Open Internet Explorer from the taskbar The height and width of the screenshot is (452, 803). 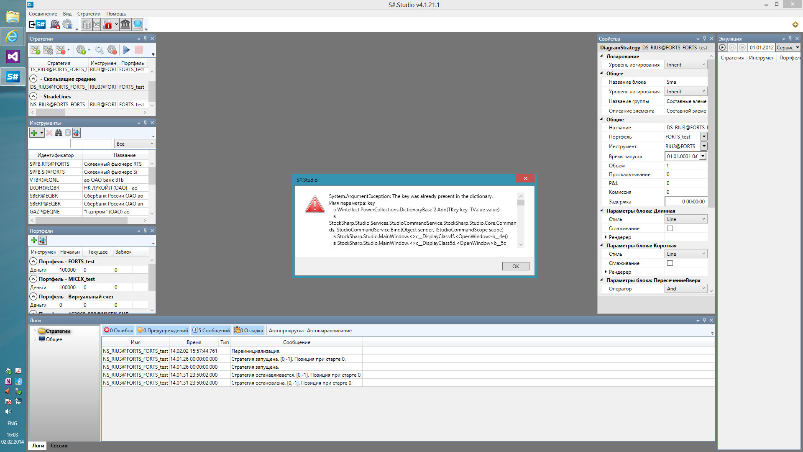point(13,36)
